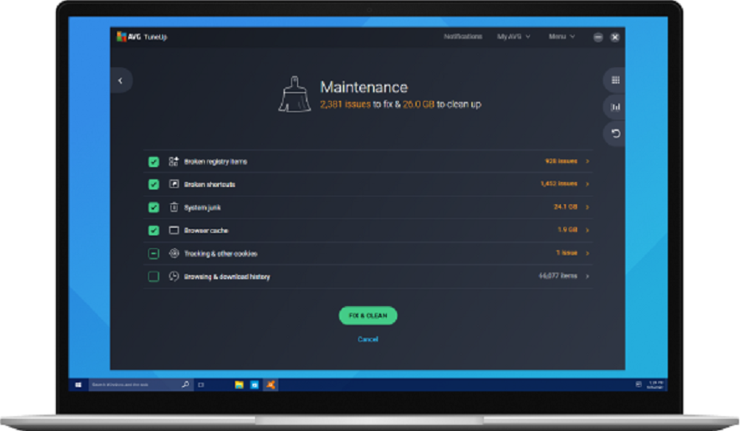Screen dimensions: 740x431
Task: Click the taskbar clock
Action: [655, 384]
